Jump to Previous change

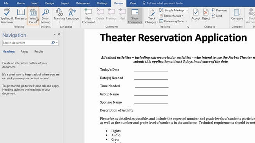click(x=219, y=10)
